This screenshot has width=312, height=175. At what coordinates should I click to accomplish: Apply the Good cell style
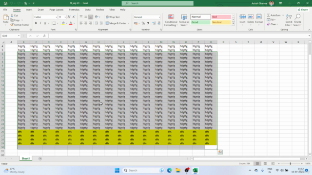[x=200, y=22]
